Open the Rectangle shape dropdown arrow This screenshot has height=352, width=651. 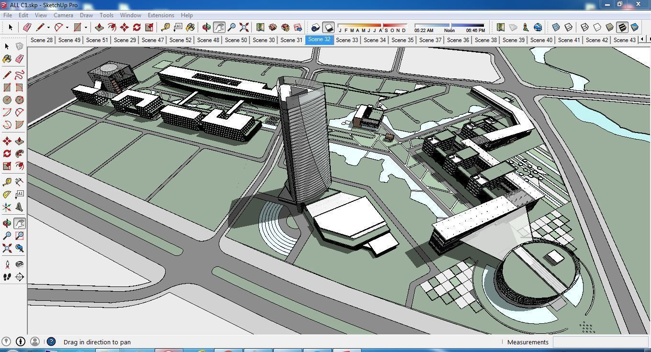(x=86, y=27)
